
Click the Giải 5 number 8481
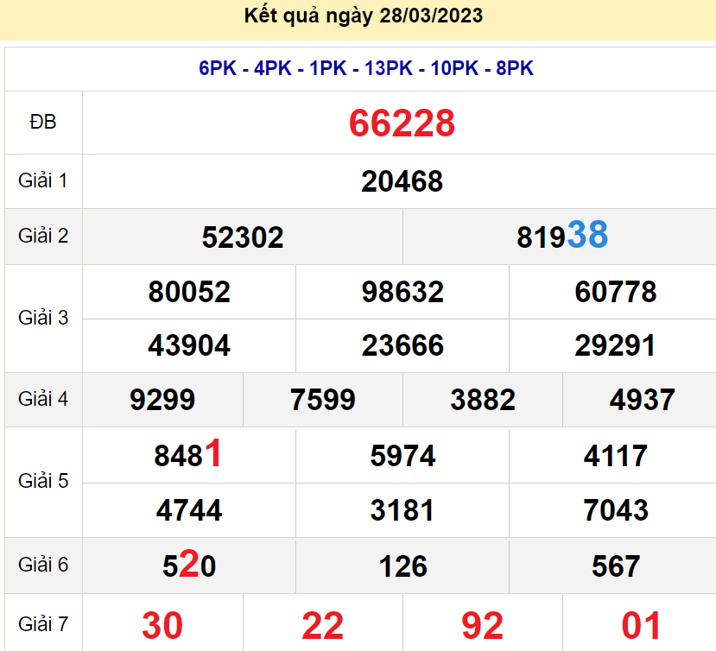pyautogui.click(x=188, y=455)
